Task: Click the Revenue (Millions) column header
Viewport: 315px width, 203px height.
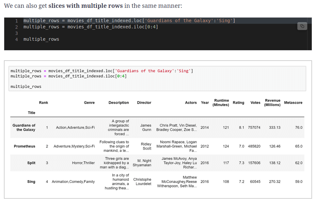Action: click(x=272, y=103)
